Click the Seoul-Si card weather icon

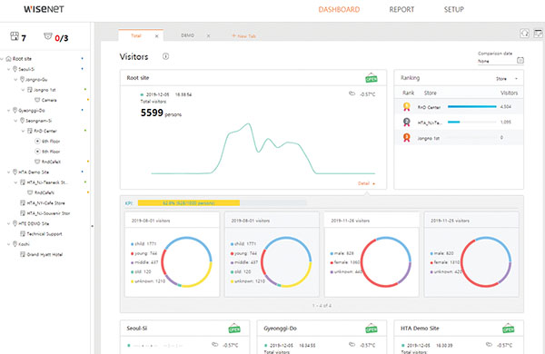point(214,345)
